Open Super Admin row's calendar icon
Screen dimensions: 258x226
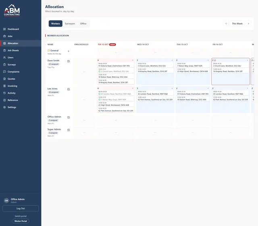69,130
